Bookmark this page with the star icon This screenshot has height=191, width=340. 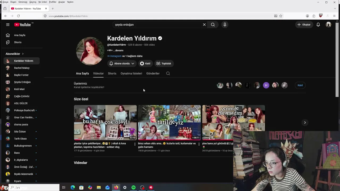tap(281, 16)
